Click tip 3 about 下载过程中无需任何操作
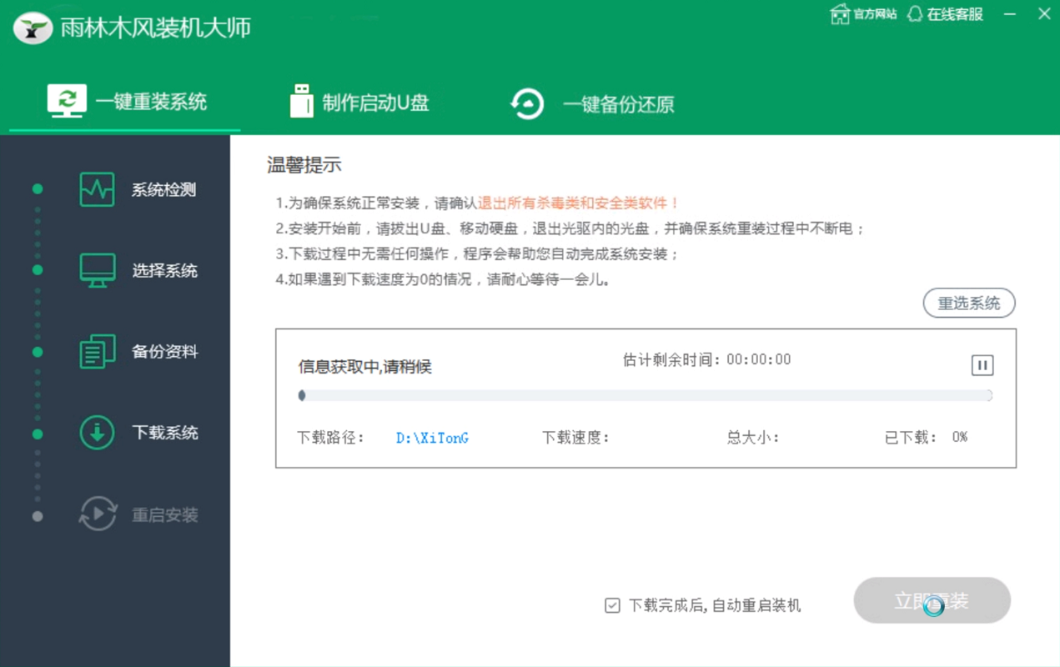 [478, 254]
